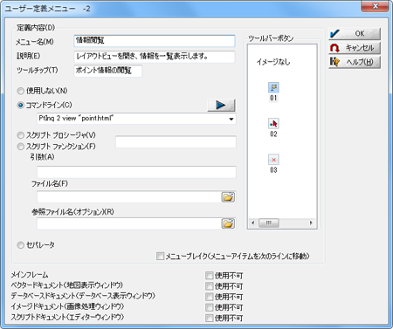Expand the command line dropdown arrow
Screen dimensions: 393x329
[231, 119]
